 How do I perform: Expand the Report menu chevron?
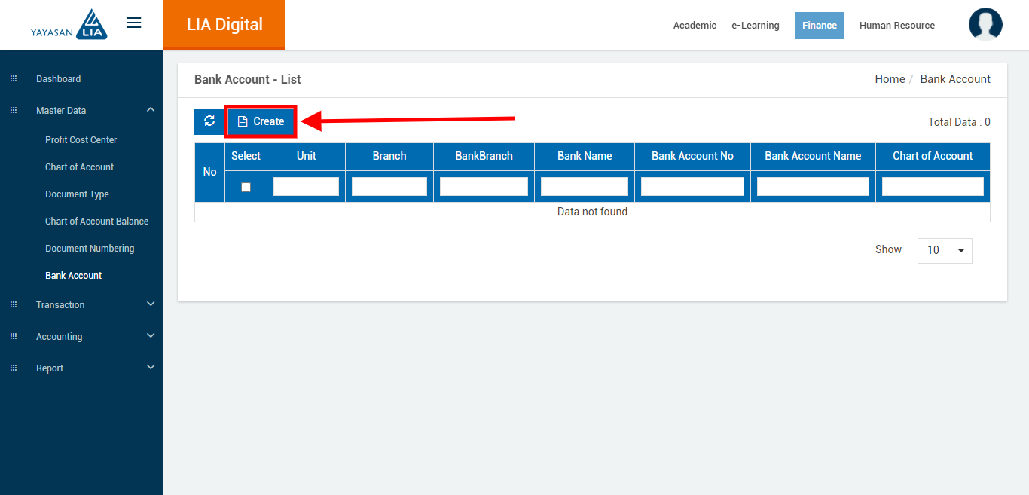tap(151, 368)
